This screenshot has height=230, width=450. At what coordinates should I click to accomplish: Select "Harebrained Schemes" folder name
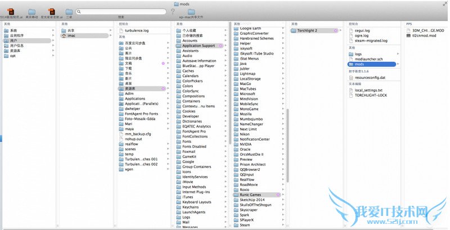pos(256,38)
